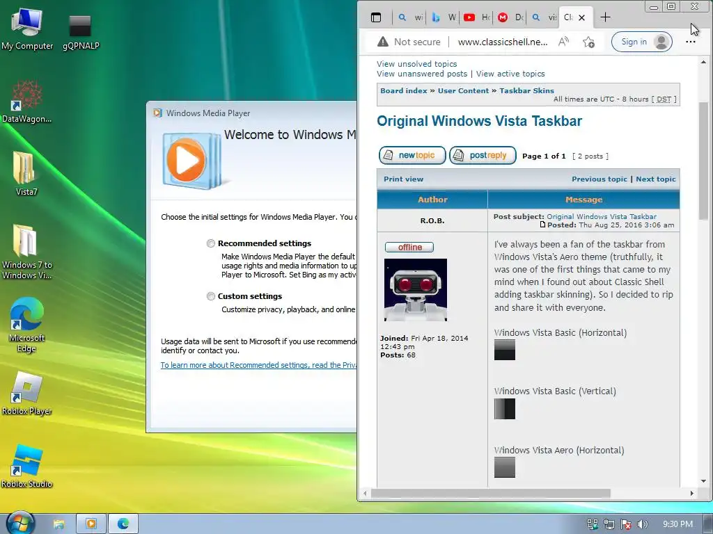The image size is (713, 534).
Task: Go to User Content breadcrumb
Action: point(463,90)
